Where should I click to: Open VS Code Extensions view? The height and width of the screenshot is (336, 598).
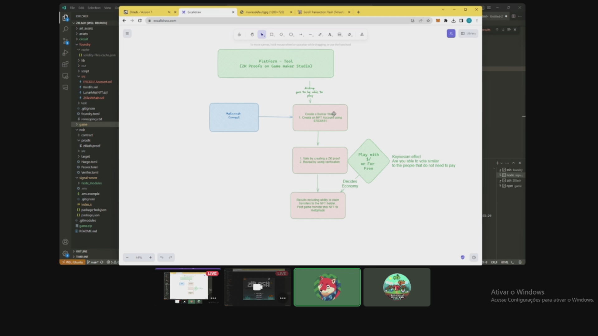pyautogui.click(x=65, y=64)
